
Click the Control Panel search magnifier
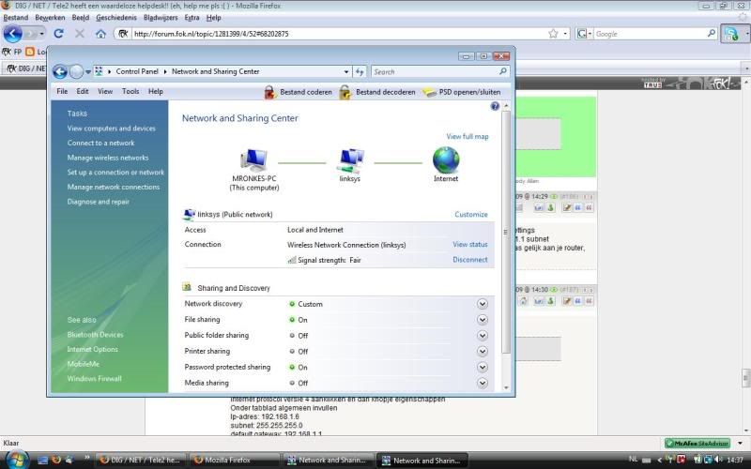[x=503, y=71]
